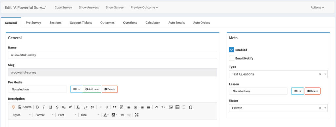Open the background color picker
This screenshot has height=127, width=336.
click(114, 115)
